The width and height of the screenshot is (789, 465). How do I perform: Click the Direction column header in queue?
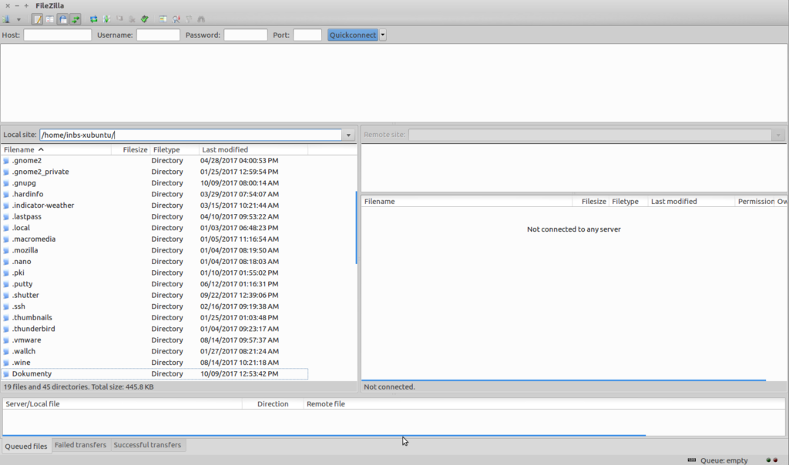[273, 403]
